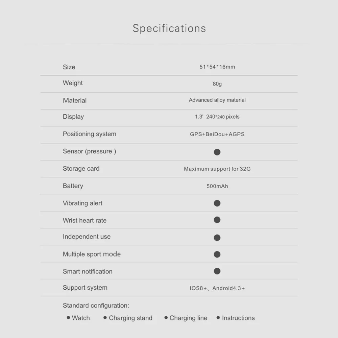Click the bullet beside Charging stand

[105, 317]
